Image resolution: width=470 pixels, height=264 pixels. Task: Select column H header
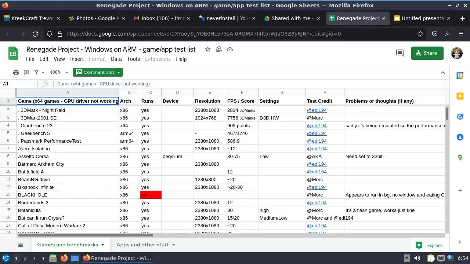325,92
